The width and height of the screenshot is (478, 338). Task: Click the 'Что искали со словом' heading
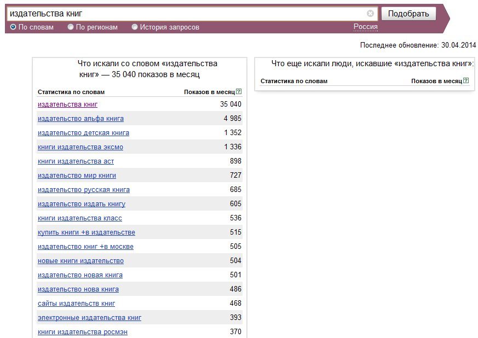pyautogui.click(x=147, y=69)
